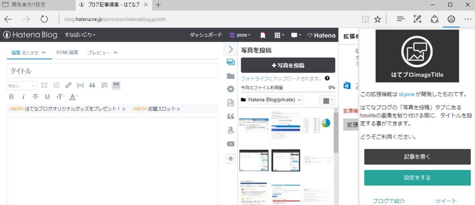
Task: Click the 記事を書く button
Action: tap(417, 156)
